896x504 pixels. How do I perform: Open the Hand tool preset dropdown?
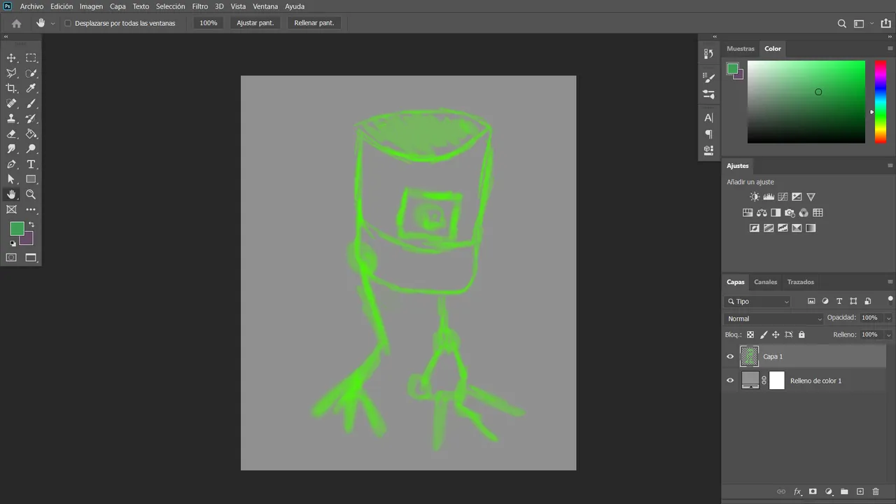[52, 23]
